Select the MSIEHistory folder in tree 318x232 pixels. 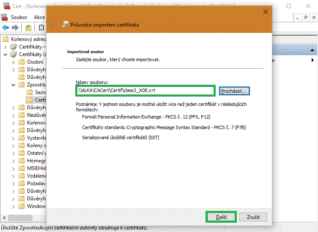tap(36, 168)
